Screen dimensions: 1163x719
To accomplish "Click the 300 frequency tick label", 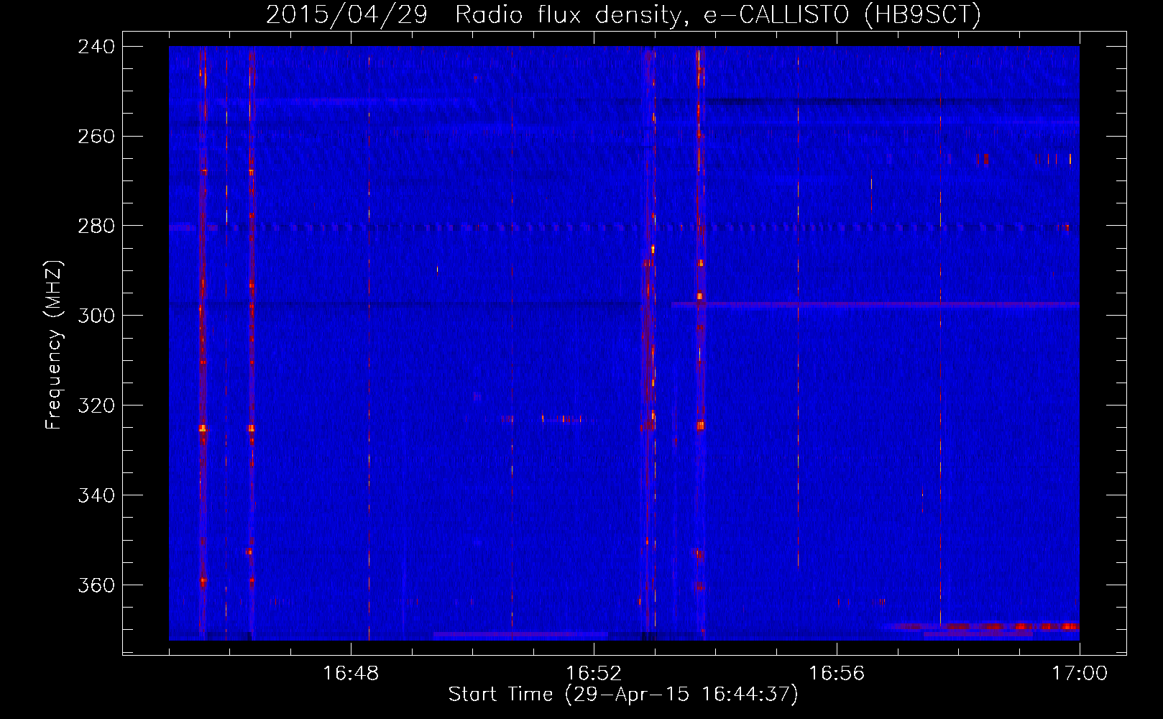I will (96, 316).
